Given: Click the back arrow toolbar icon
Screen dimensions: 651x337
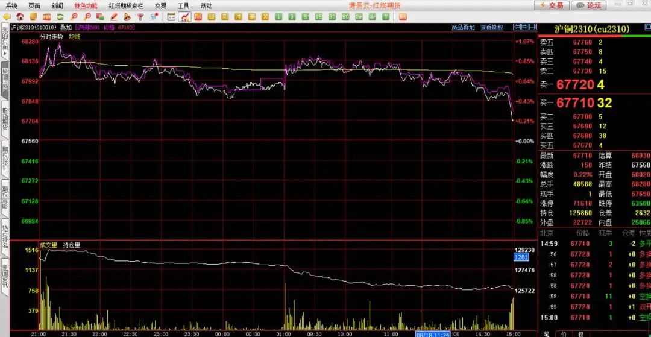Looking at the screenshot, I should pyautogui.click(x=7, y=17).
